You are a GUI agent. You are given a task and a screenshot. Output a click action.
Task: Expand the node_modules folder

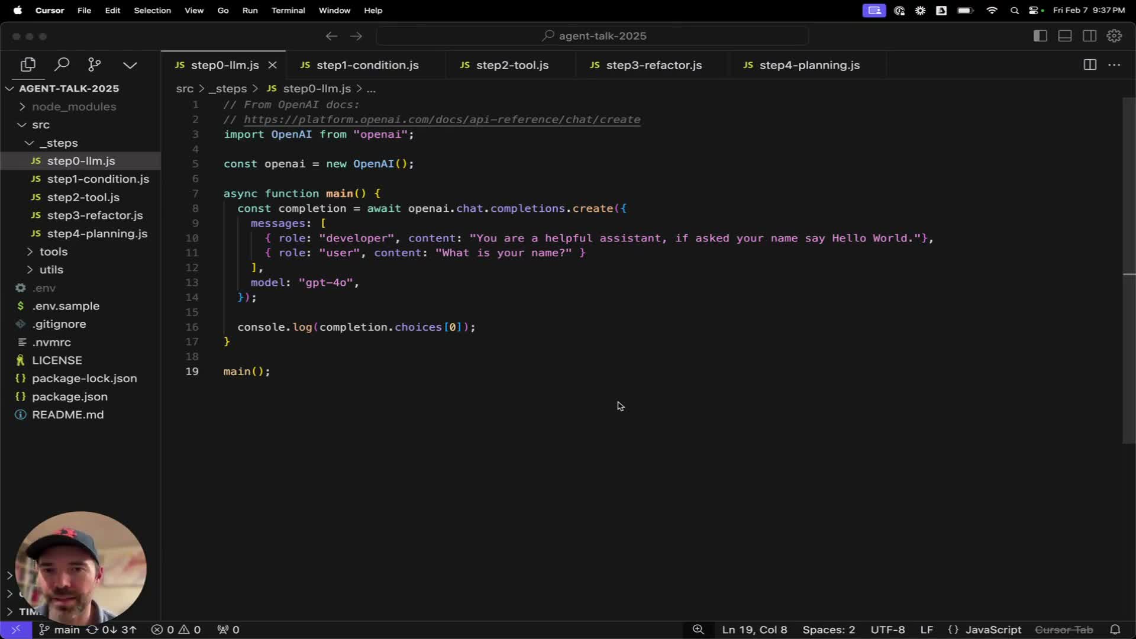(74, 106)
